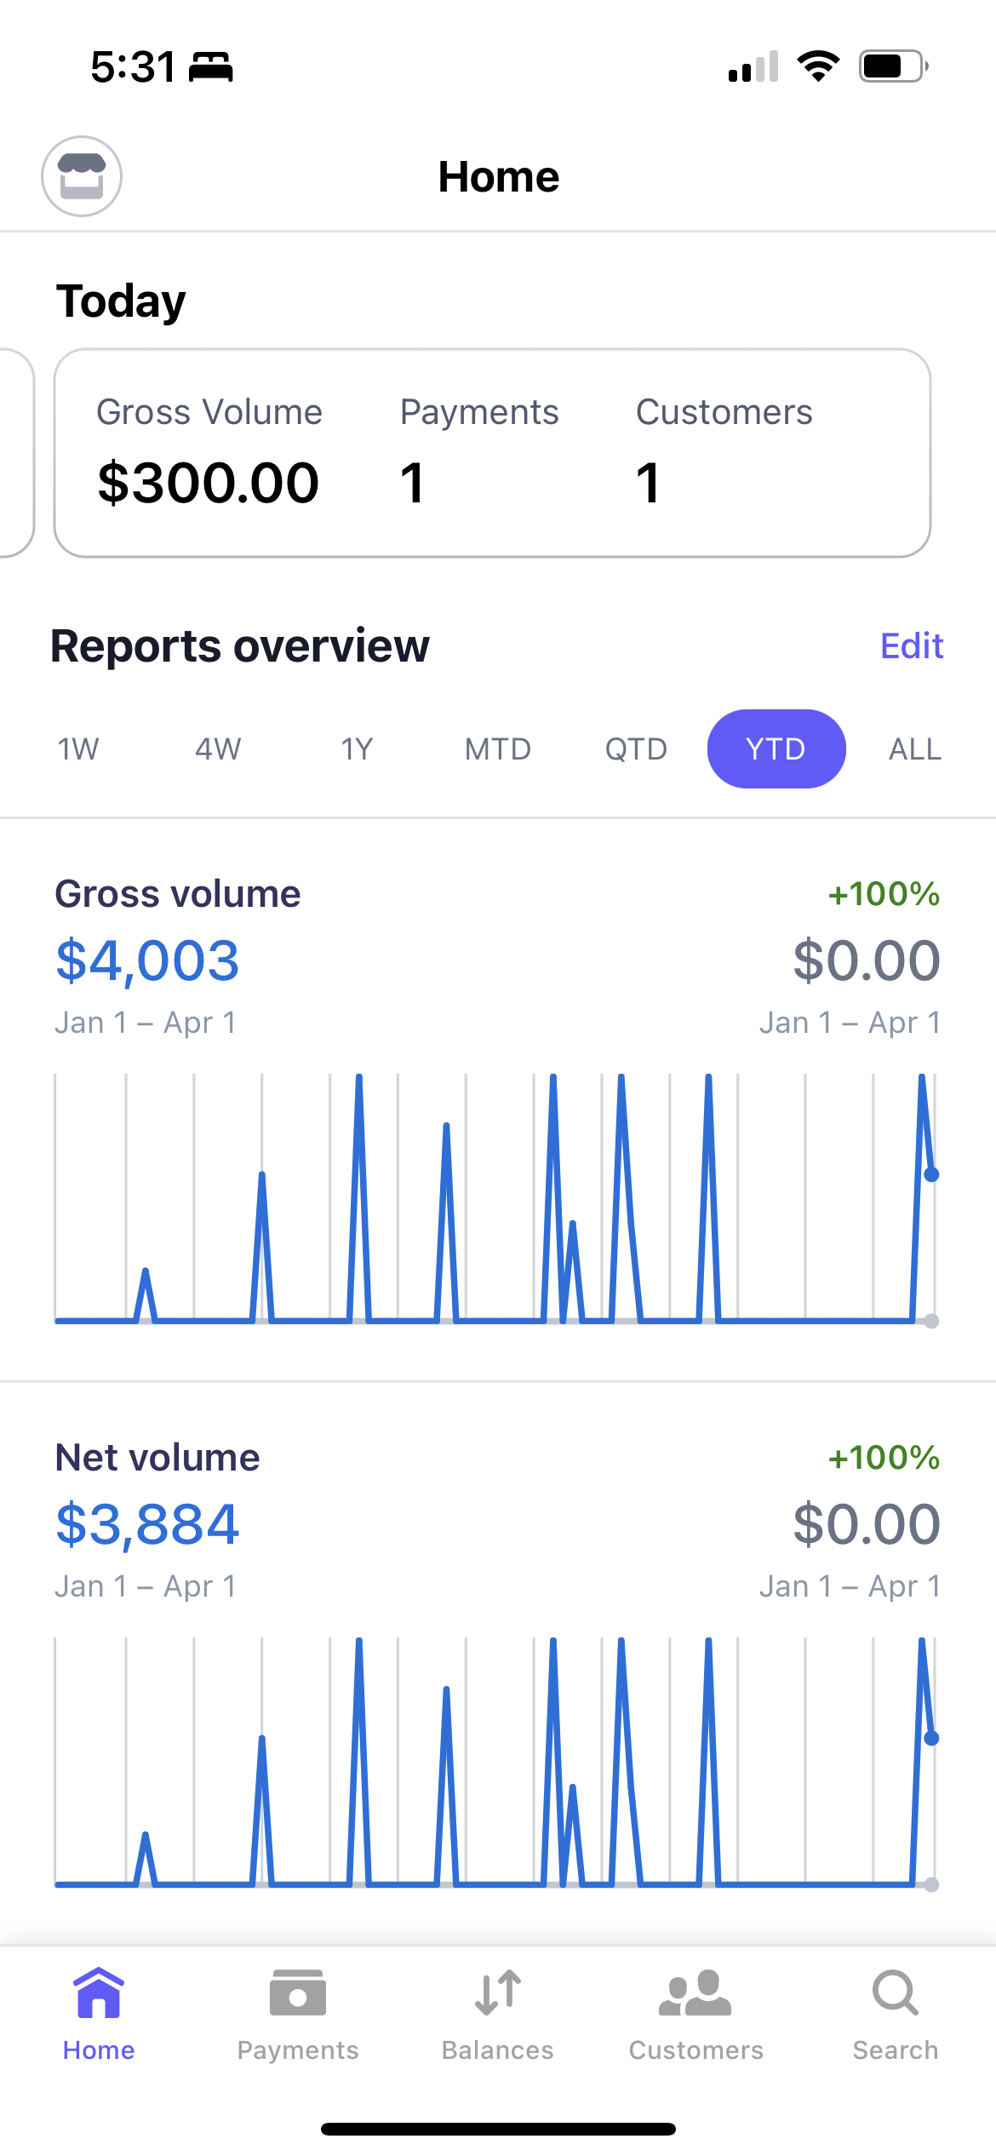Switch to MTD report range
The width and height of the screenshot is (996, 2156).
point(497,749)
